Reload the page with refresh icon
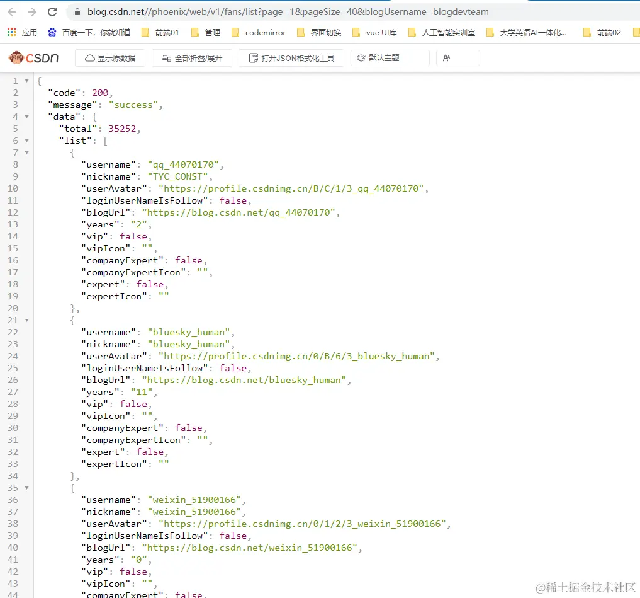 click(52, 12)
